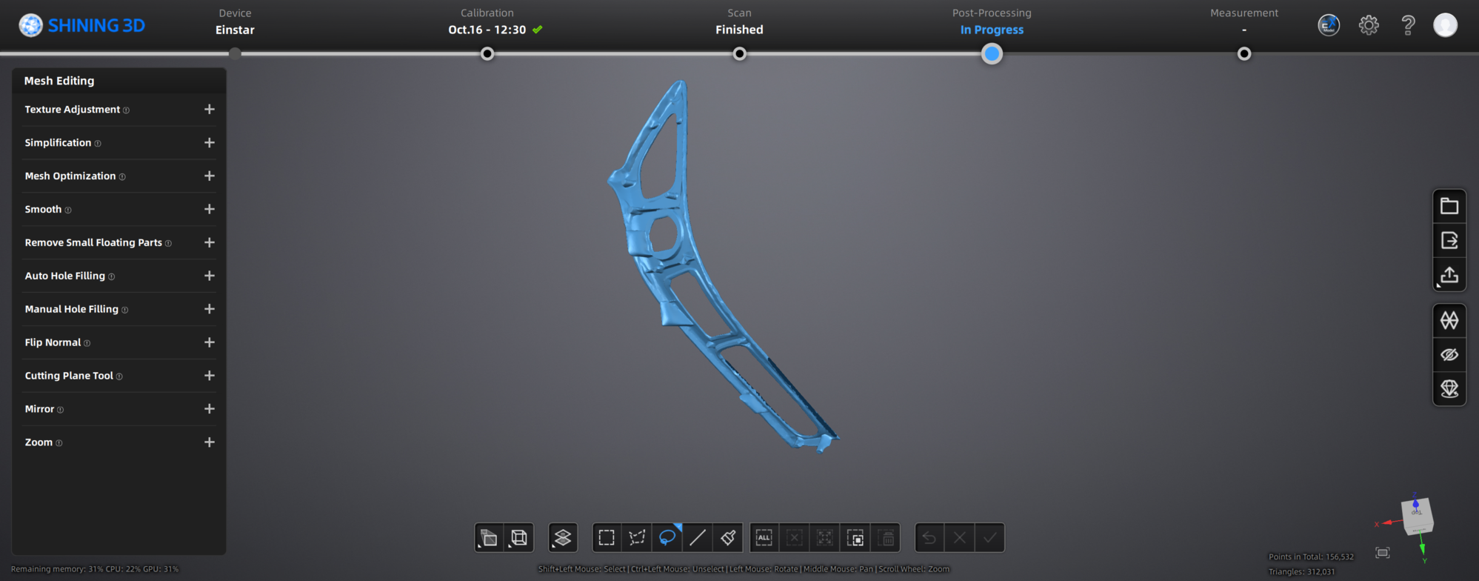The image size is (1479, 581).
Task: Choose the polygon selection tool
Action: (637, 538)
